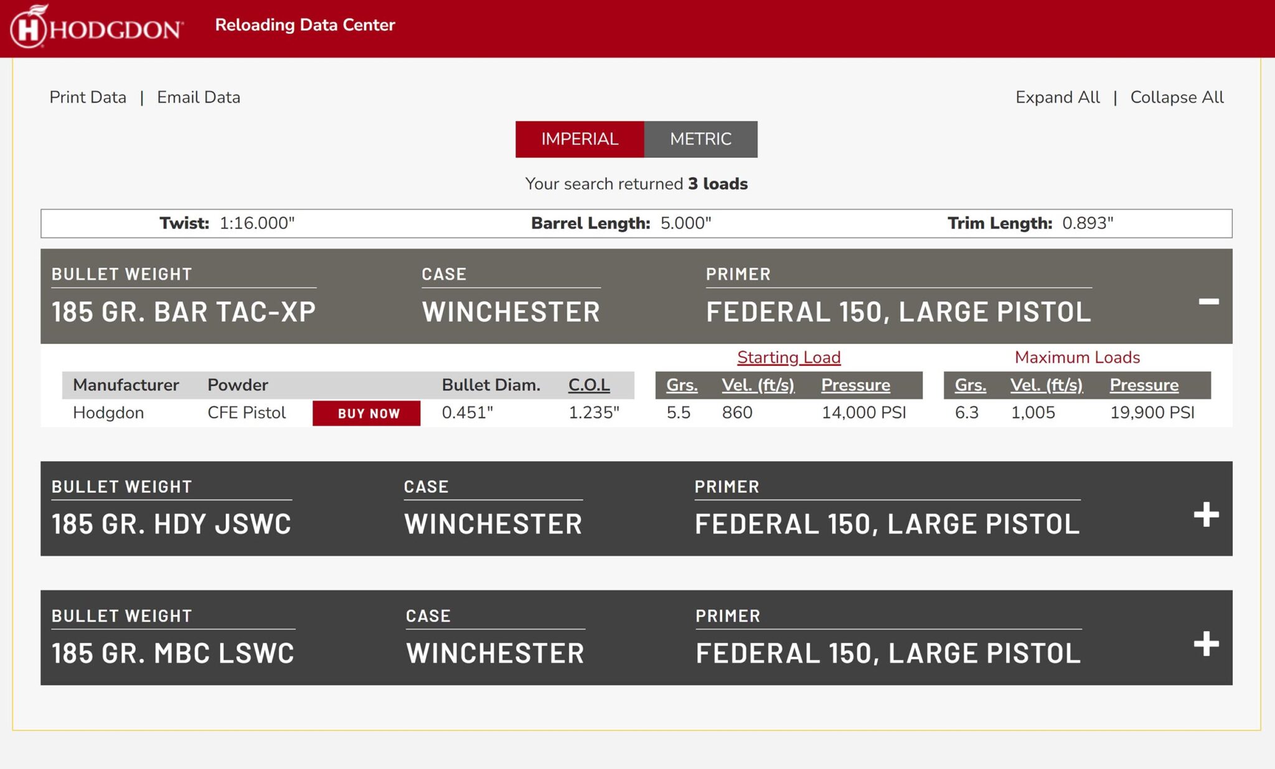Click starting load Pressure header
1275x769 pixels.
click(855, 385)
